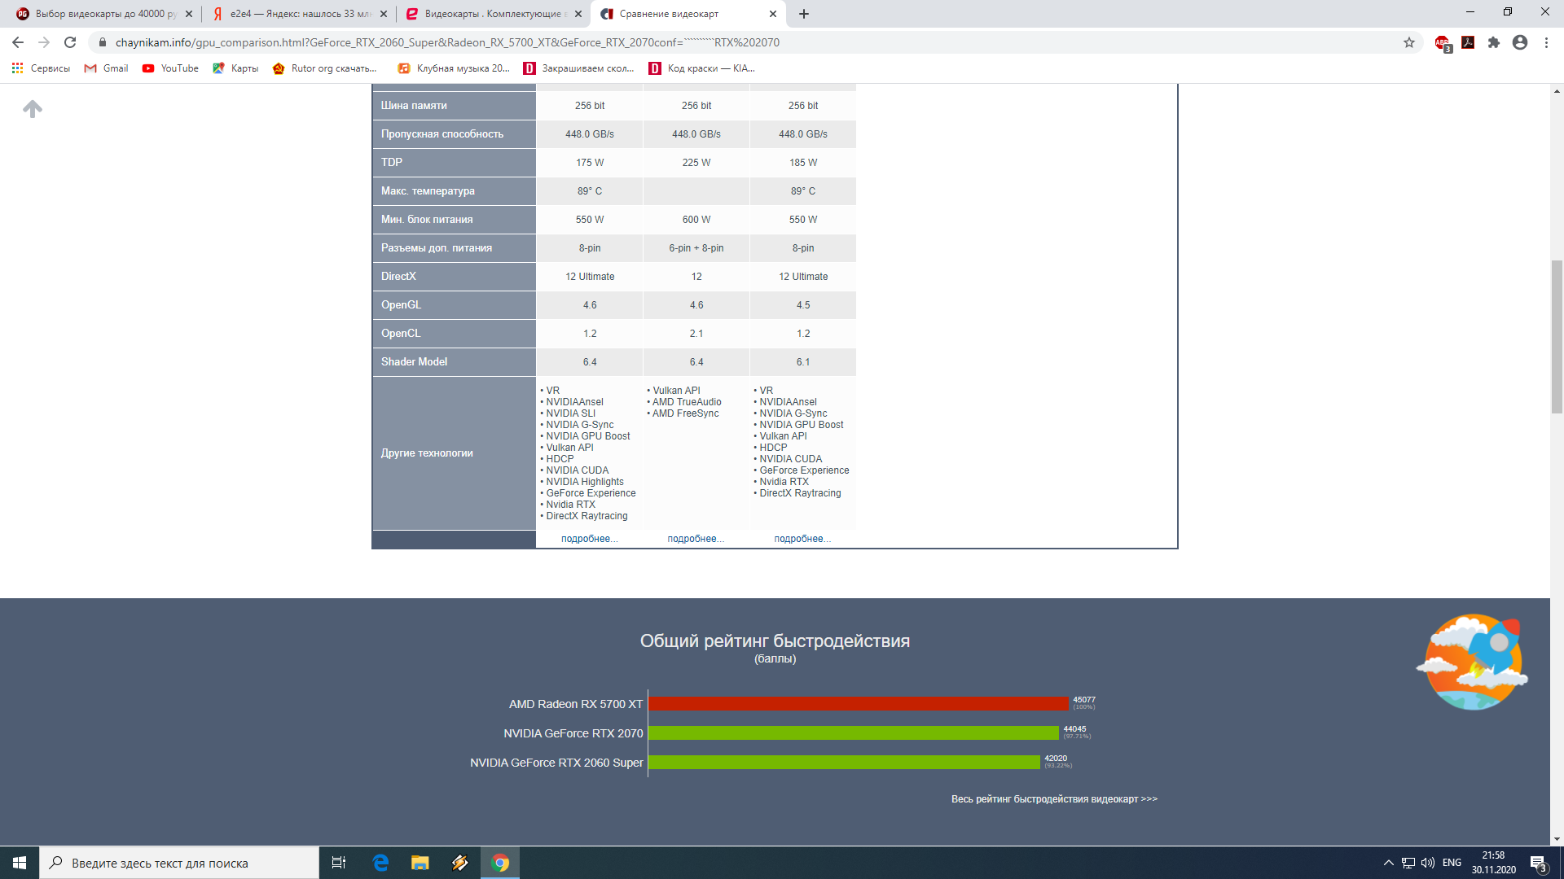
Task: Open the pencil app on the taskbar
Action: (x=460, y=863)
